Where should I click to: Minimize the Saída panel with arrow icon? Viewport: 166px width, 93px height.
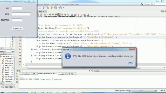point(89,71)
